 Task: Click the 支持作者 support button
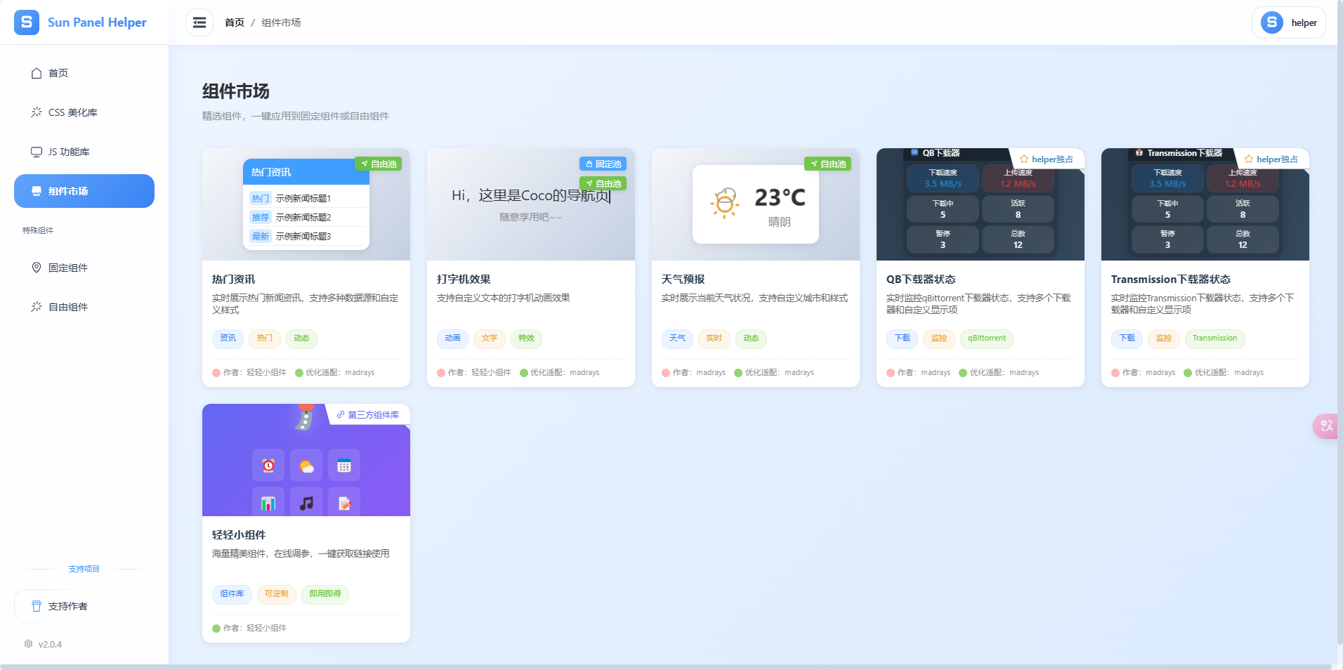67,605
